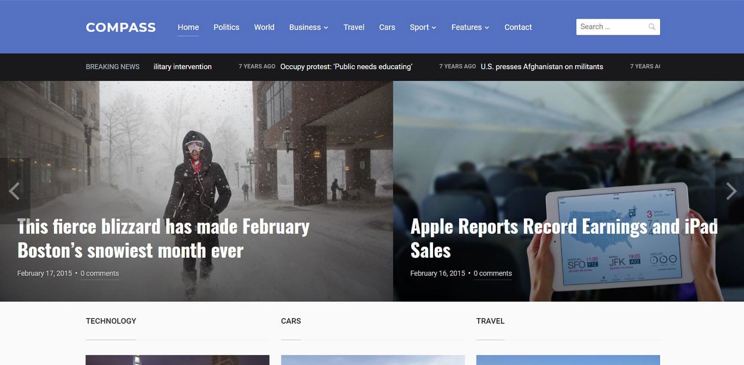Open the Cars section thumbnail image

(373, 360)
